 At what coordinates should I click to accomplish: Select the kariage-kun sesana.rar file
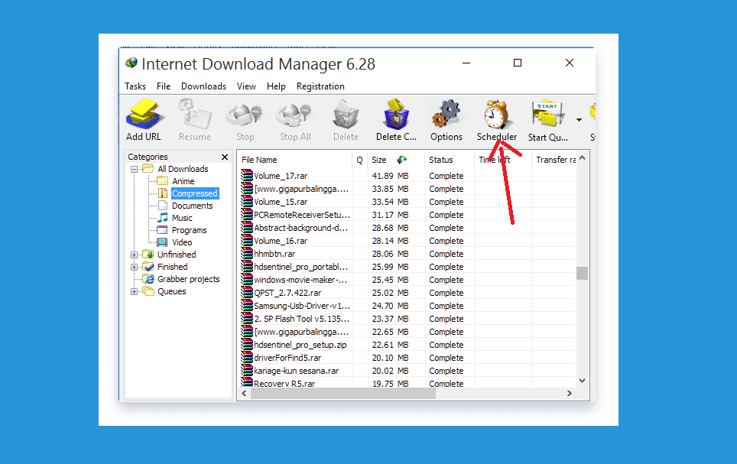click(296, 371)
